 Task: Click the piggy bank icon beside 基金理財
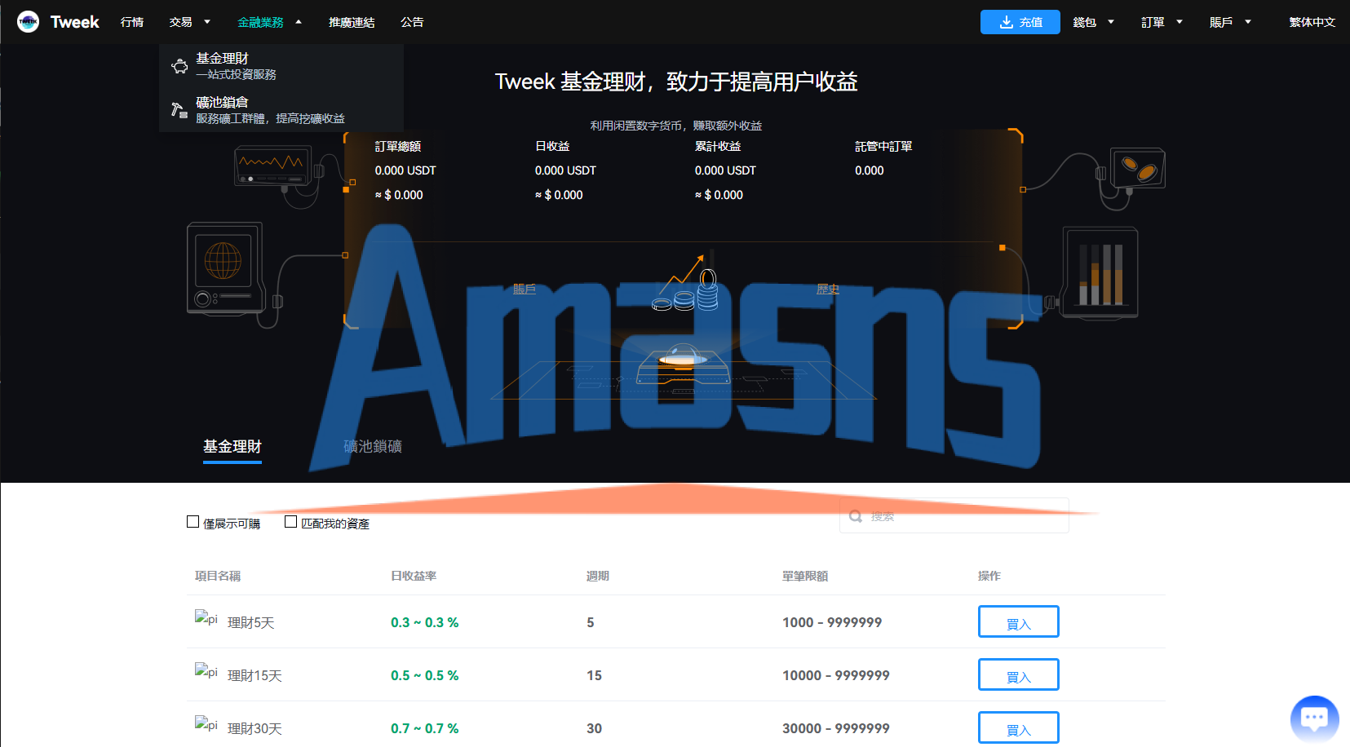click(x=179, y=66)
